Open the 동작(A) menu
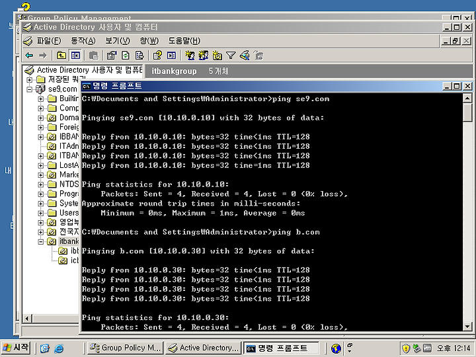 point(83,41)
